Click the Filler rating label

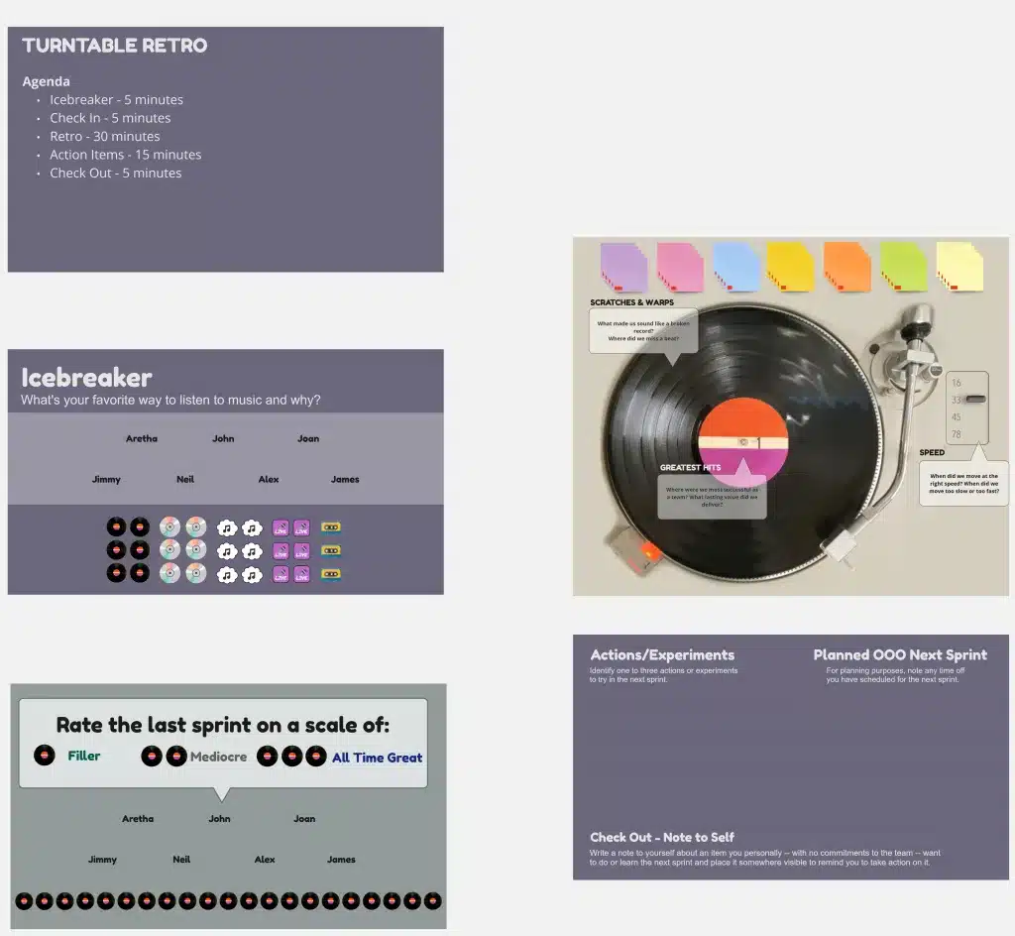pyautogui.click(x=84, y=756)
